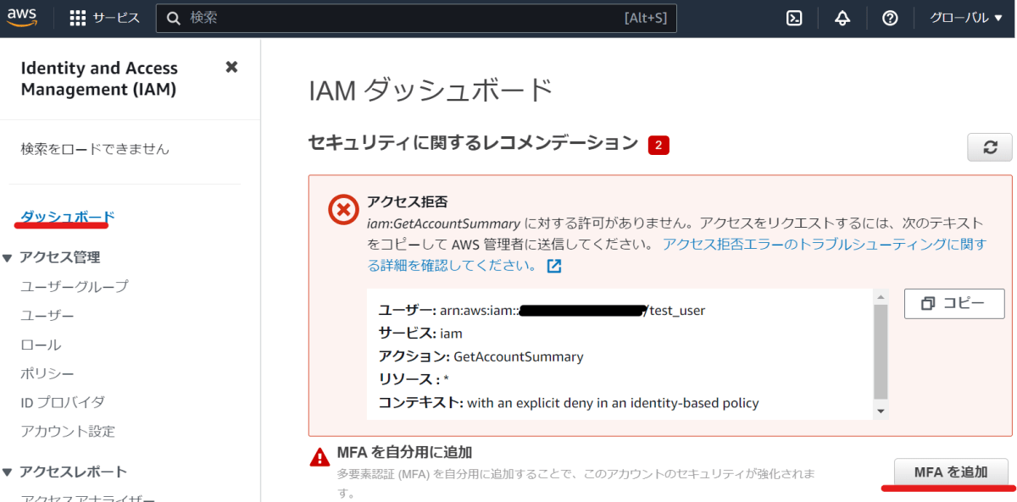
Task: Open the help question mark icon
Action: (x=890, y=19)
